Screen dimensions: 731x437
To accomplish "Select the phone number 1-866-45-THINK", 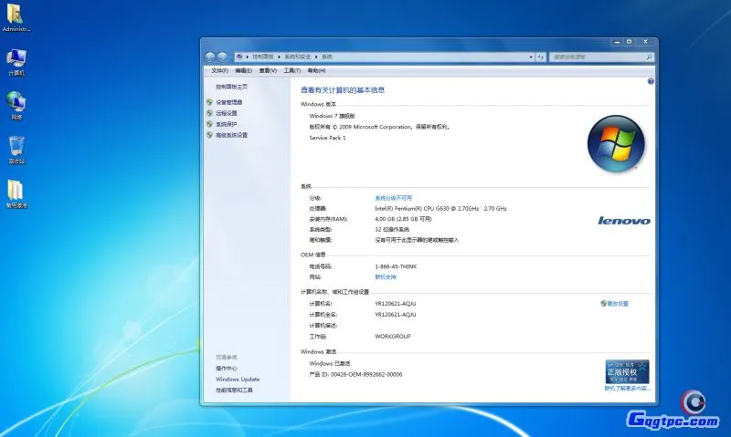I will click(x=396, y=266).
